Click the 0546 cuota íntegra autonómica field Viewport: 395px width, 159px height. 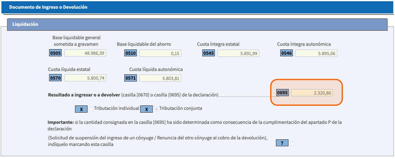pyautogui.click(x=316, y=53)
